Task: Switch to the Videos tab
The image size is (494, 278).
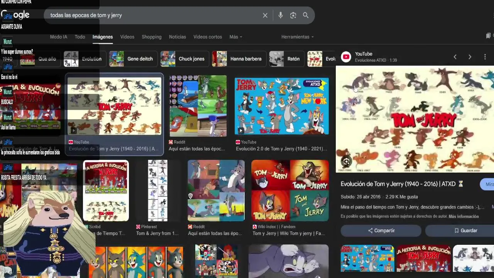Action: (x=127, y=37)
